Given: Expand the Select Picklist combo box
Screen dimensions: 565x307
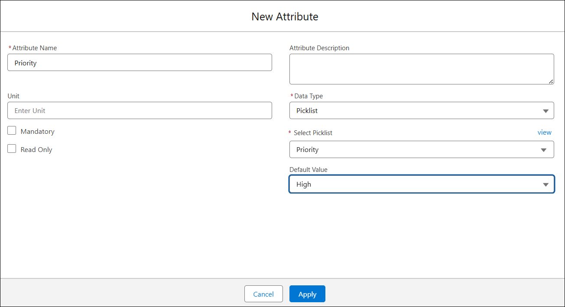Looking at the screenshot, I should (x=422, y=149).
